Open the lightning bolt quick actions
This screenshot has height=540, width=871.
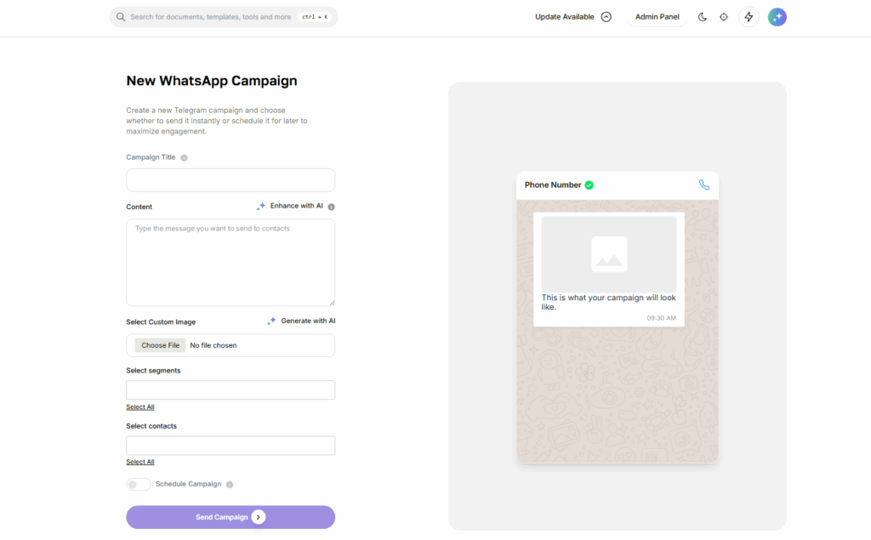(749, 17)
